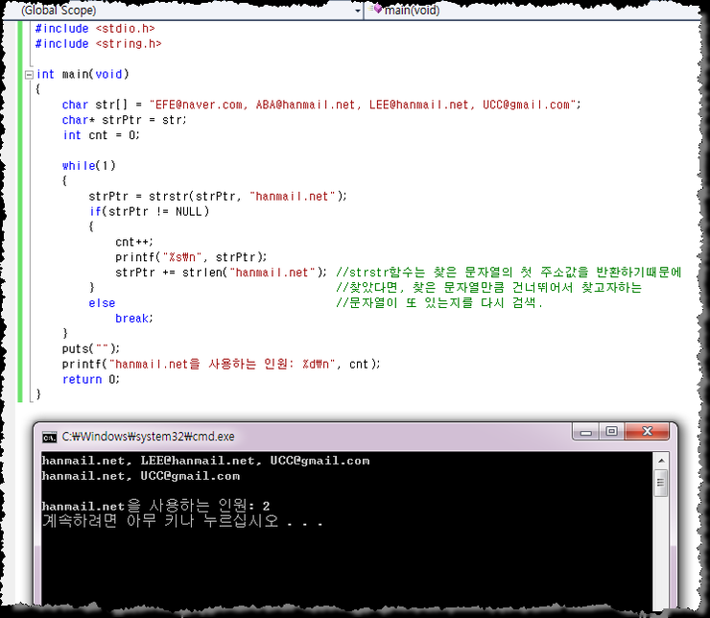The width and height of the screenshot is (710, 618).
Task: Click the cmd.exe window title text
Action: point(149,437)
